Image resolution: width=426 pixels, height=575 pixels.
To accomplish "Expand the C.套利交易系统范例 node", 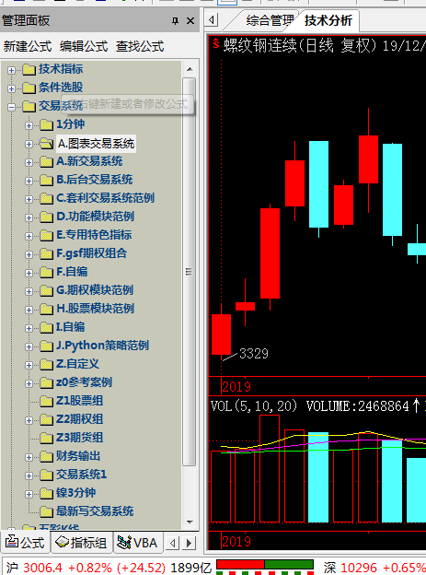I will pos(29,199).
